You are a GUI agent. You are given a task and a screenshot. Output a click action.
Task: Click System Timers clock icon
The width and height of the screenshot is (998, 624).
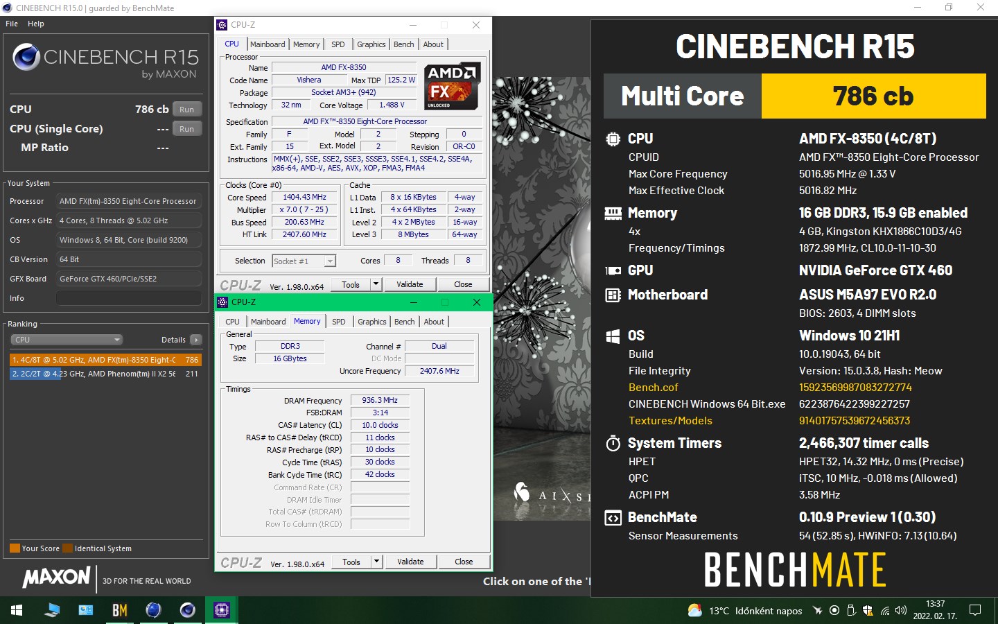point(613,443)
